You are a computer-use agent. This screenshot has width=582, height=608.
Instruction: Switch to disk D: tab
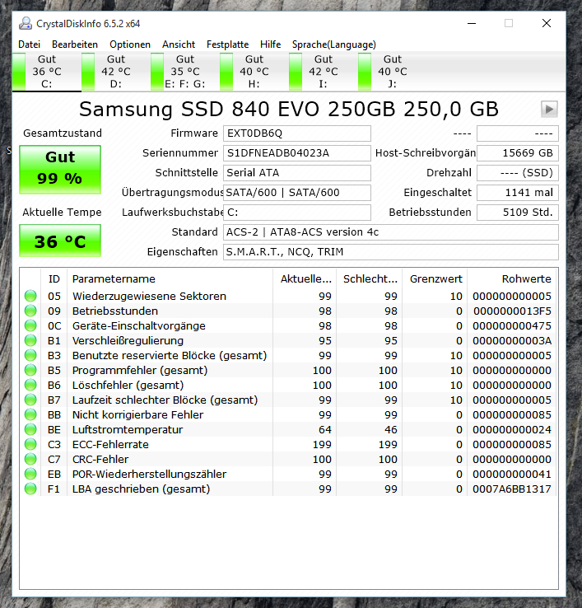pos(116,72)
